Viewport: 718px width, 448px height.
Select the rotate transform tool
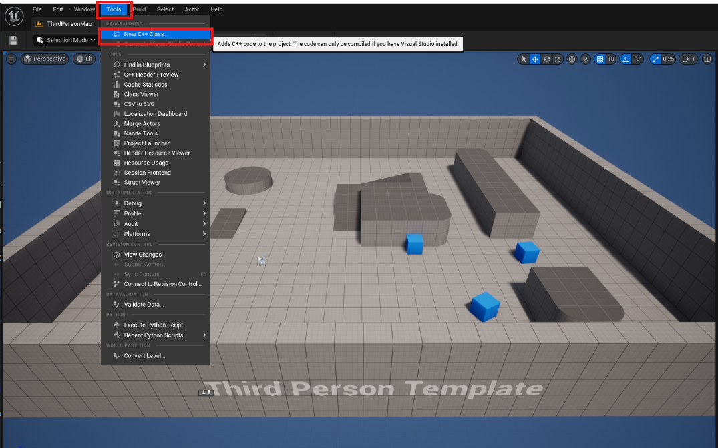click(x=546, y=59)
